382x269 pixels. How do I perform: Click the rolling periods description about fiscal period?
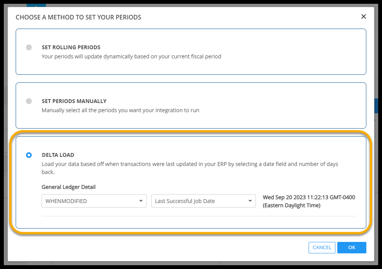coord(131,56)
